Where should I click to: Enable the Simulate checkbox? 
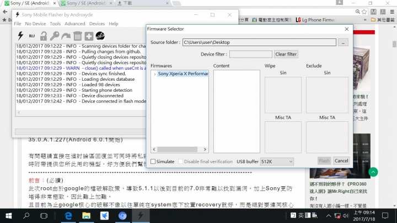pyautogui.click(x=153, y=161)
